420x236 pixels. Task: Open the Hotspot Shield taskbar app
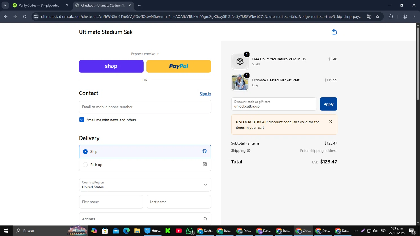(153, 231)
